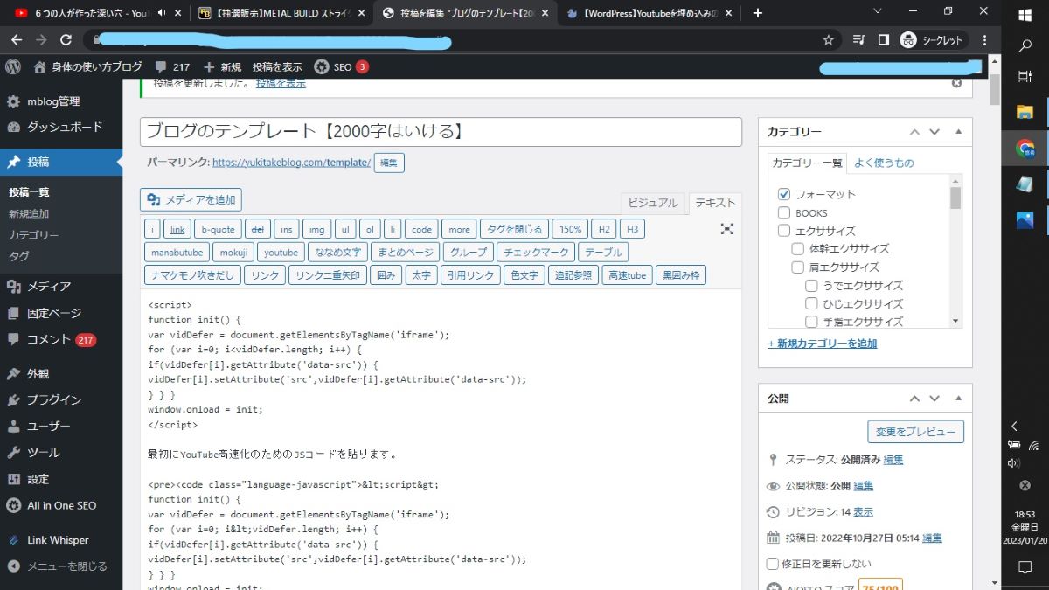
Task: Edit the permalink with 編集 button
Action: pos(389,163)
